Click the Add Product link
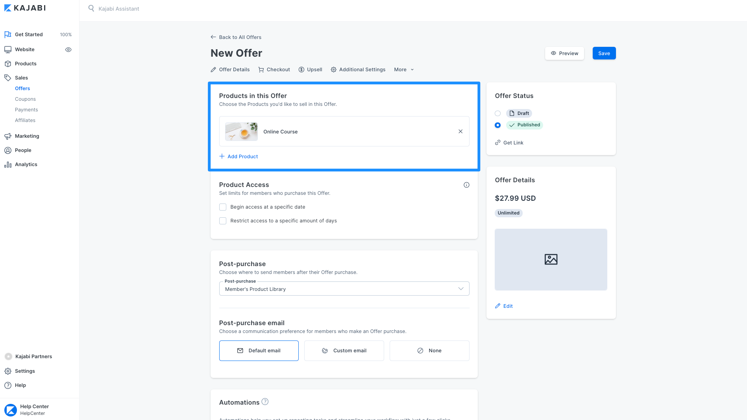Viewport: 747px width, 420px height. pos(243,156)
